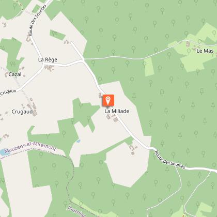
Task: Click the southeastern Route des Sources label
Action: coord(170,160)
